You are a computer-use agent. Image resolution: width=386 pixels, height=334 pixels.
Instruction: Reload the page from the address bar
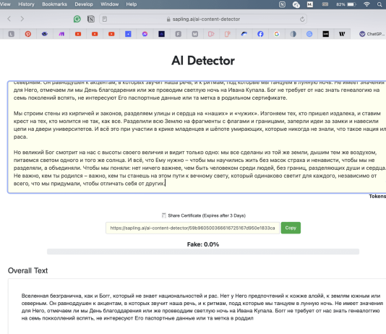pos(302,20)
